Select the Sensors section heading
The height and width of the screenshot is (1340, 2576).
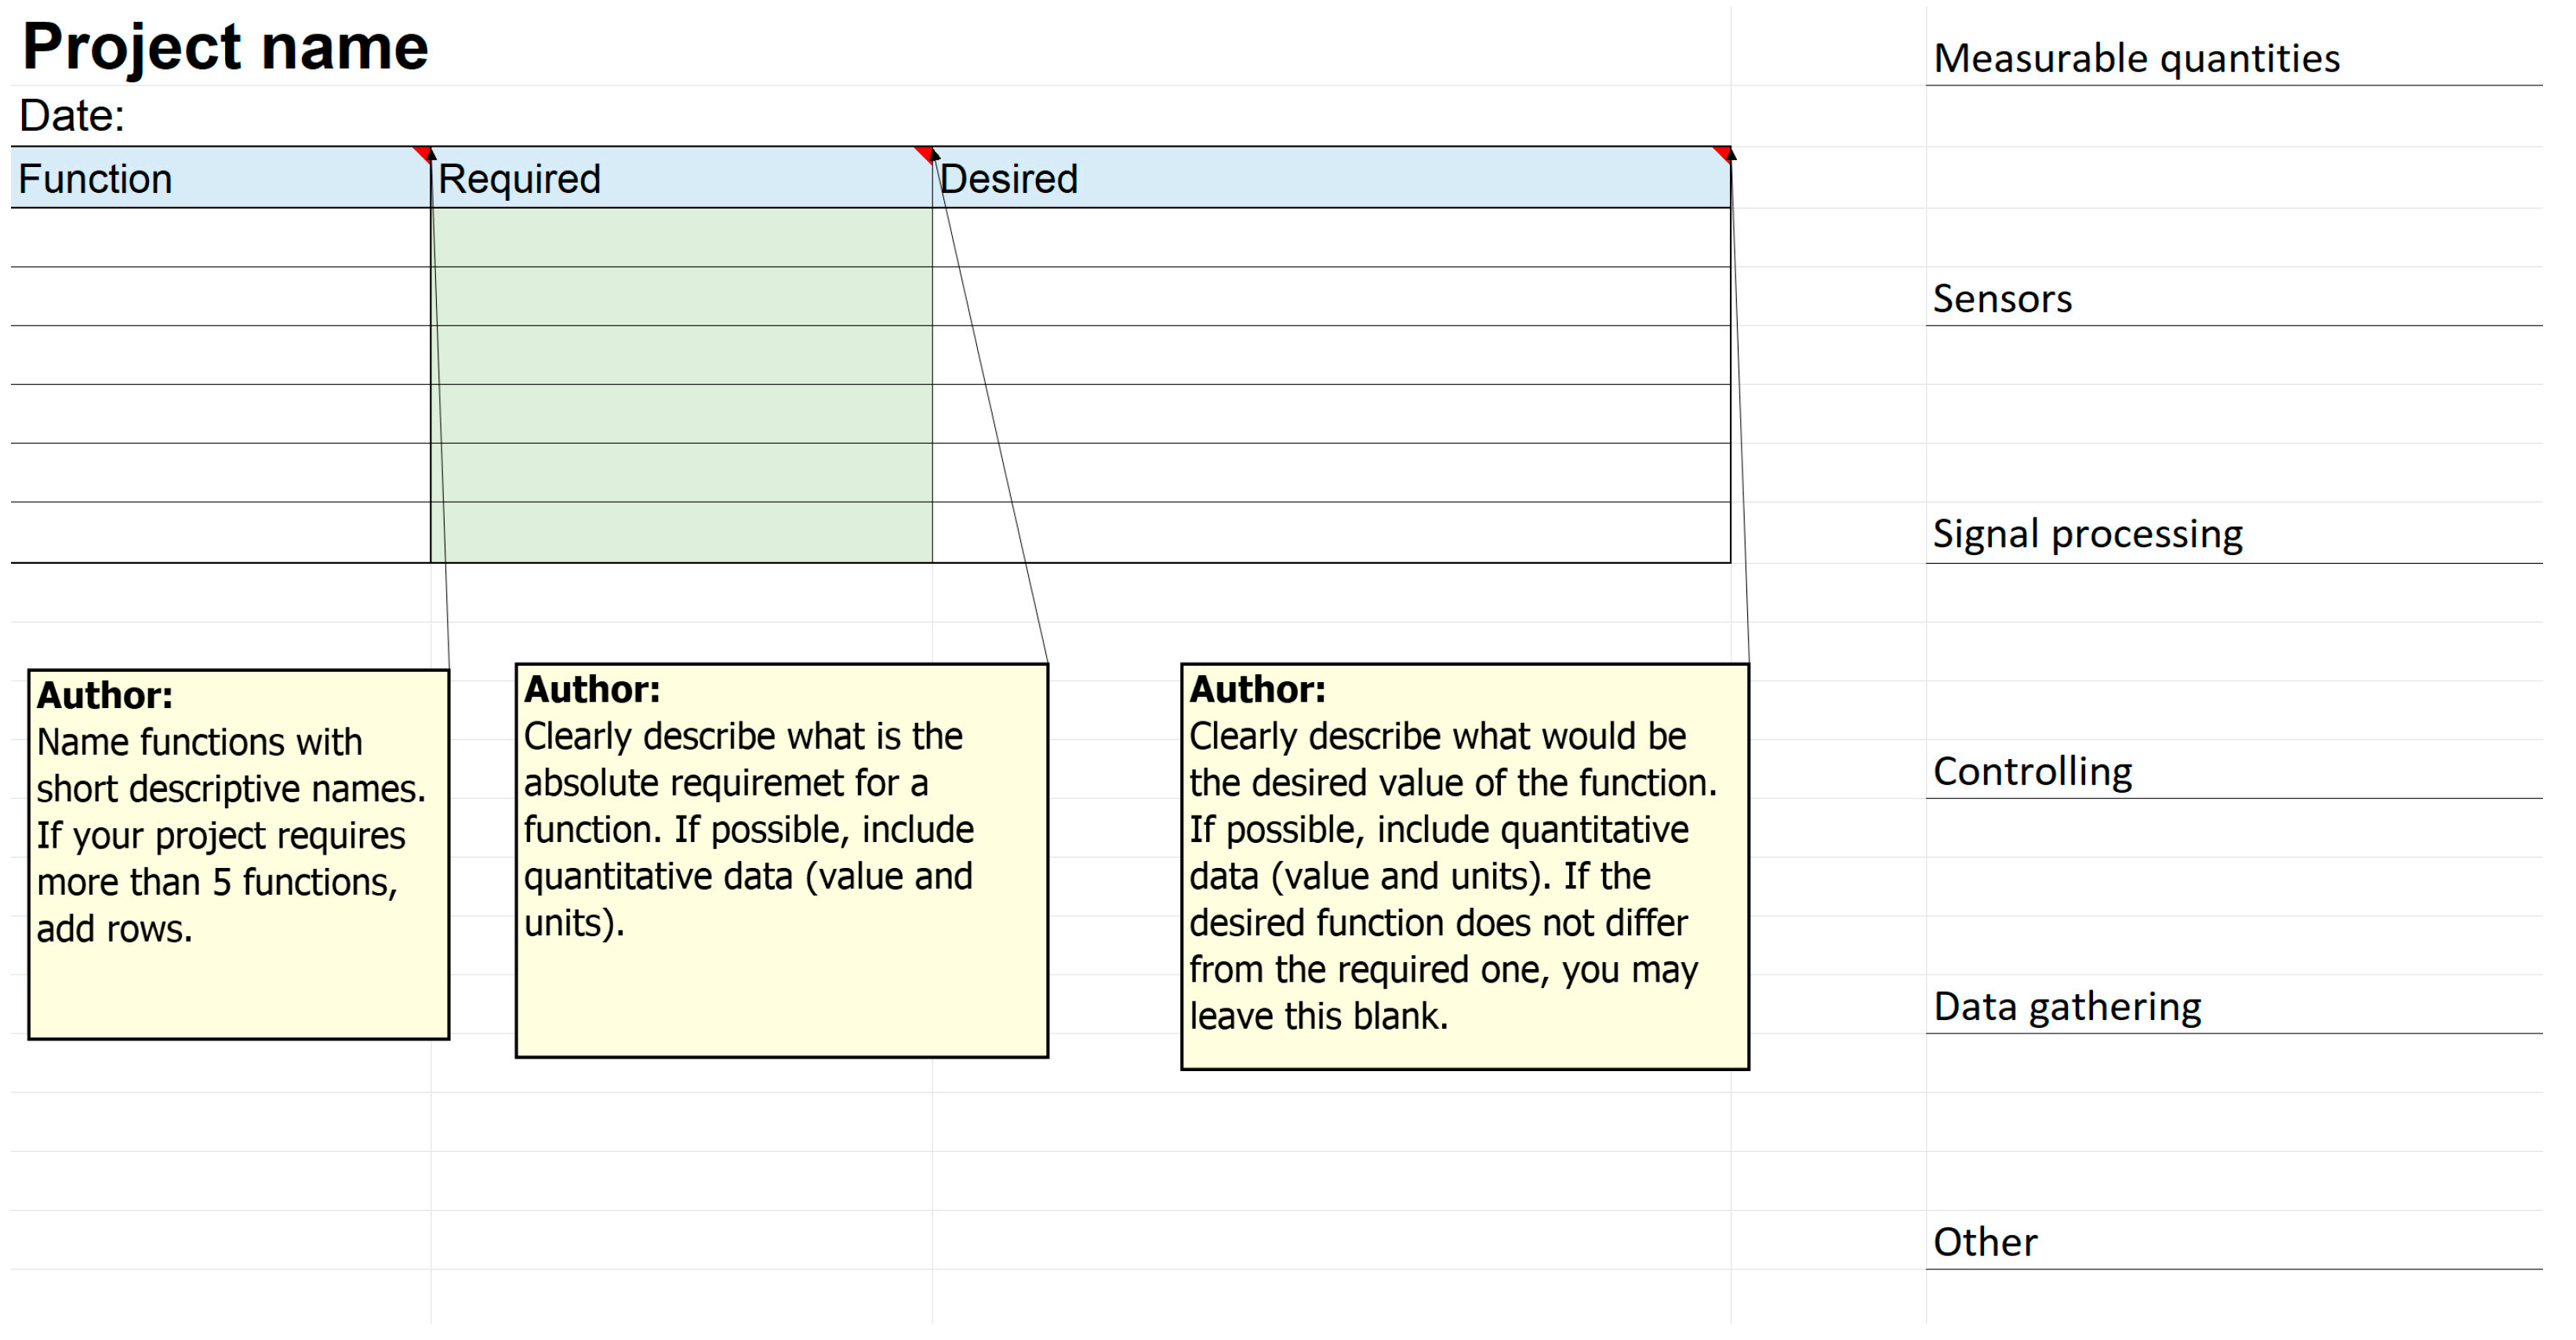[x=2003, y=299]
